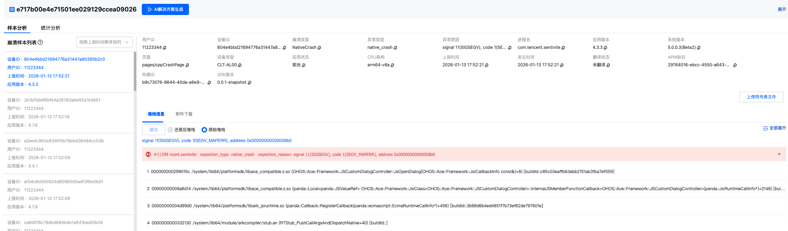This screenshot has width=788, height=231.
Task: Click 上报时间: 2026-01-13 17:52:09 in list
Action: pyautogui.click(x=39, y=158)
